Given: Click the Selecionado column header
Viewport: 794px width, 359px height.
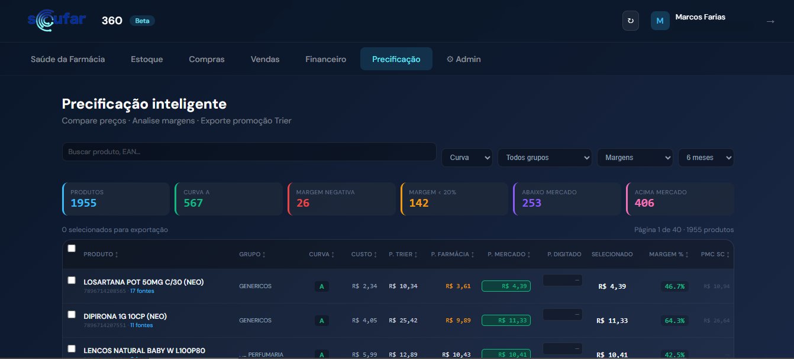Looking at the screenshot, I should 612,254.
